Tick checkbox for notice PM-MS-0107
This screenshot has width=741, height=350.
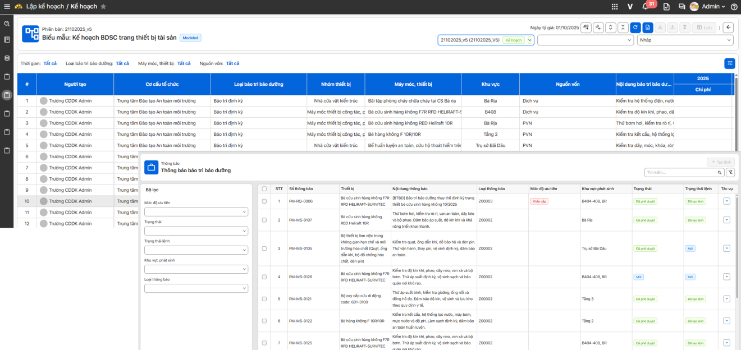coord(264,220)
